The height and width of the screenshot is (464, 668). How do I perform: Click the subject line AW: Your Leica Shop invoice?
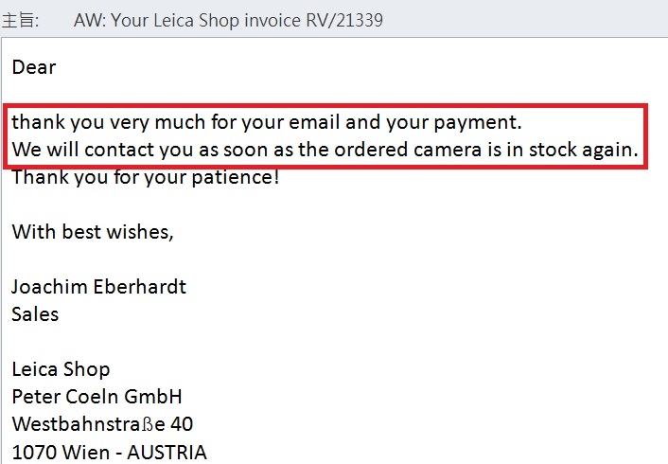coord(228,20)
